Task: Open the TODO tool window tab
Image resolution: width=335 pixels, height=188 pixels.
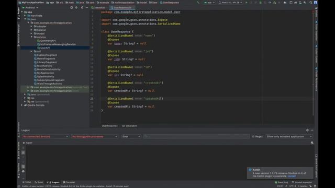Action: point(27,182)
